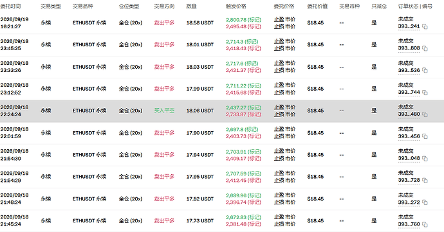Copy order number ending in 728

click(x=425, y=181)
